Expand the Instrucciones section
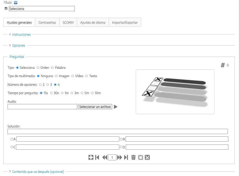The width and height of the screenshot is (239, 176). 21,34
